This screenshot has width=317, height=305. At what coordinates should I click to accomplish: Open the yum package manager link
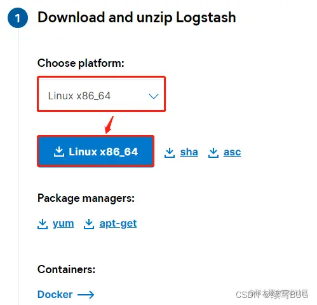click(x=64, y=224)
